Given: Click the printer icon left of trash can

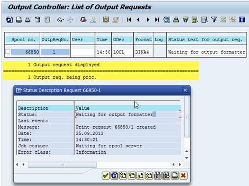Looking at the screenshot, I should pyautogui.click(x=28, y=20).
